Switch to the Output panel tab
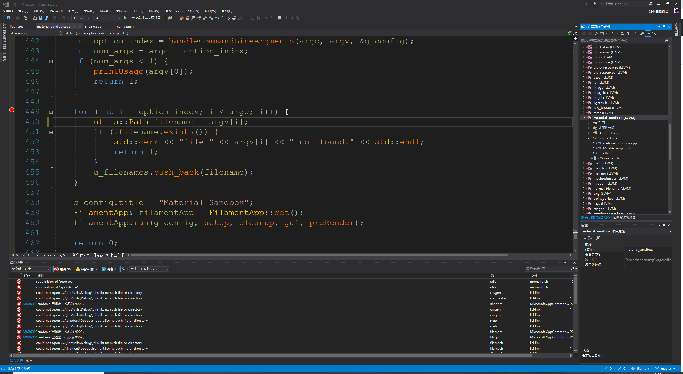This screenshot has height=374, width=683. point(29,361)
